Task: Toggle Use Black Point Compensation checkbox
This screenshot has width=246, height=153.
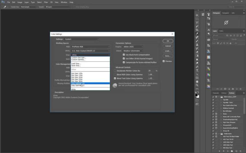Action: point(124,55)
